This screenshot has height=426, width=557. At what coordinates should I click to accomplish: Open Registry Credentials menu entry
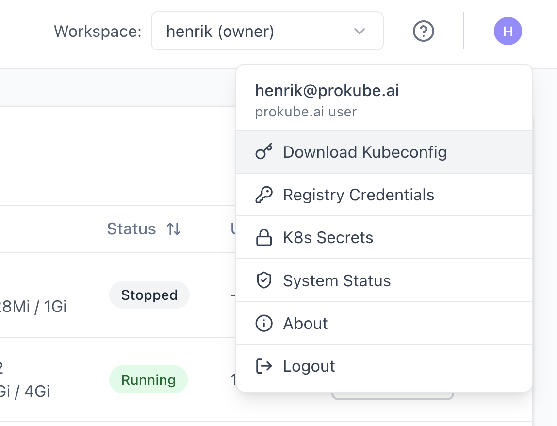click(384, 195)
